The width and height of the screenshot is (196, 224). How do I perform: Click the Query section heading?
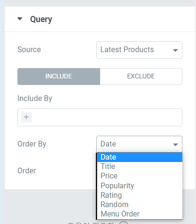(41, 19)
